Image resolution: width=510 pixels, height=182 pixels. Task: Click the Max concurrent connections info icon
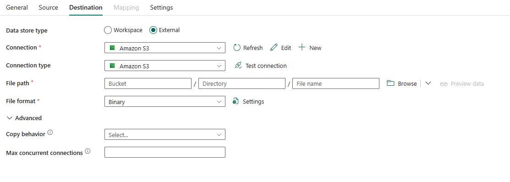click(x=87, y=151)
